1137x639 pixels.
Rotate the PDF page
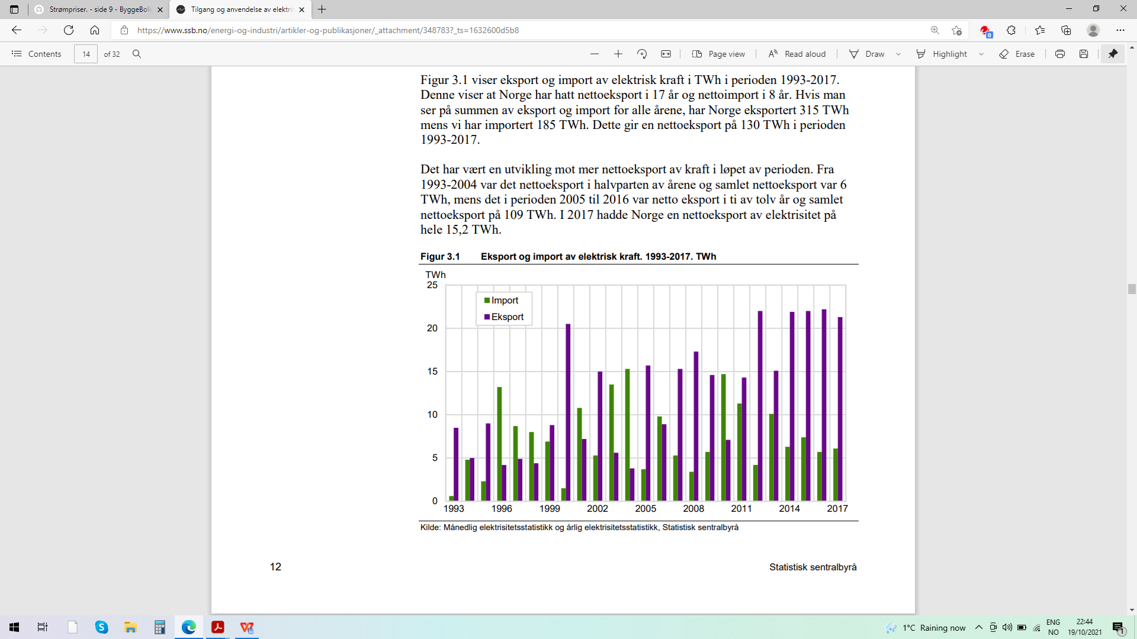point(642,54)
